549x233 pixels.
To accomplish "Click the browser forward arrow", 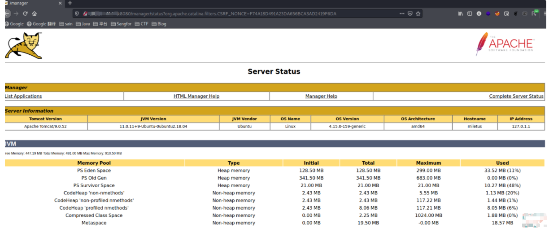I will tap(16, 13).
